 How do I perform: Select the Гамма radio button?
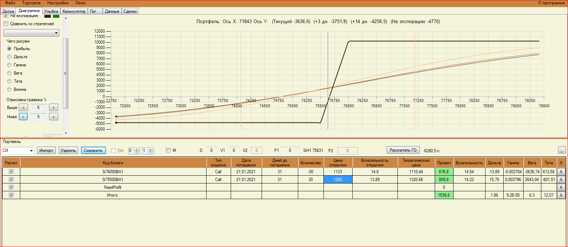point(9,65)
